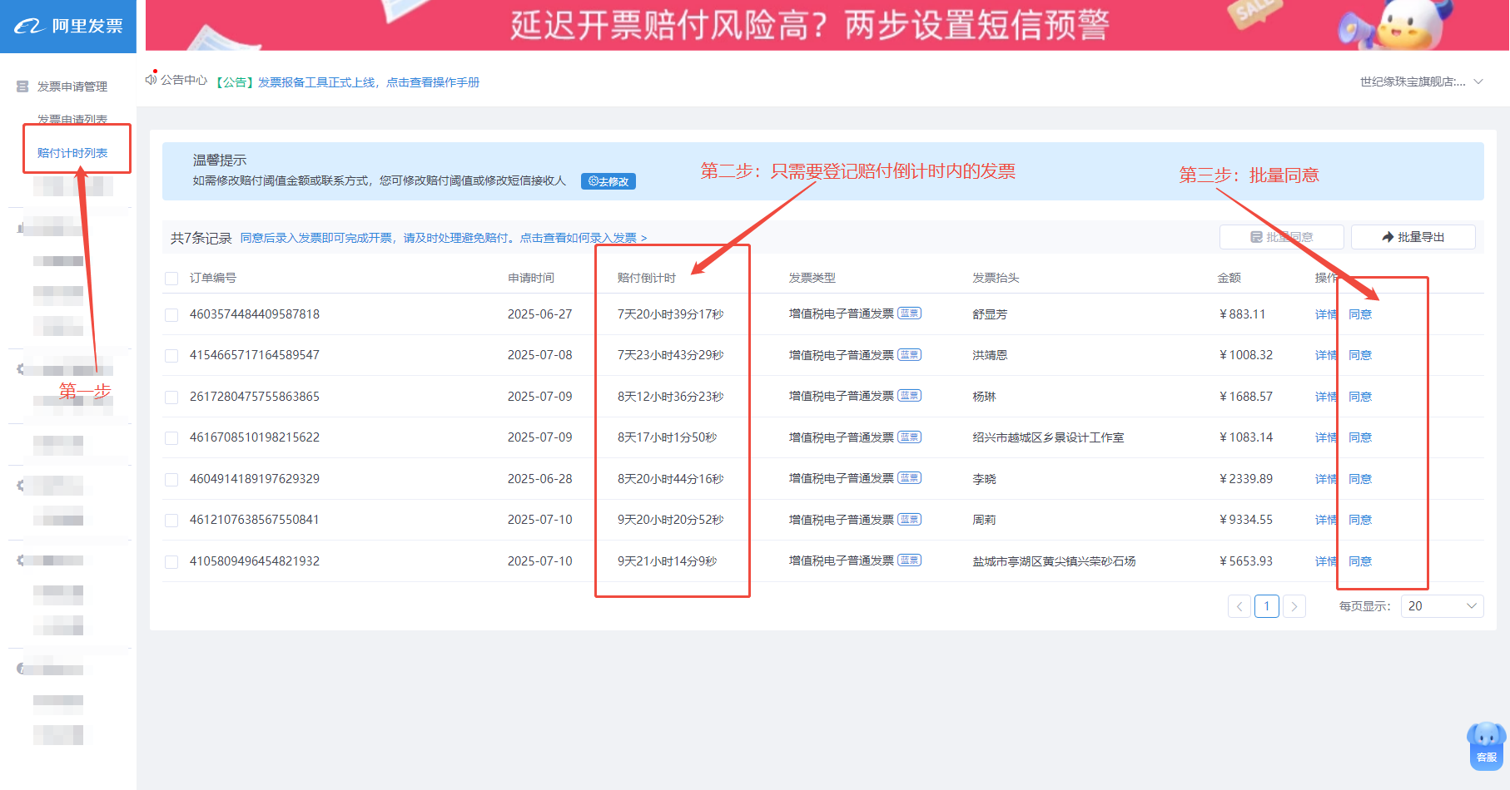Viewport: 1510px width, 790px height.
Task: Click the 公告中心 speaker icon
Action: [151, 80]
